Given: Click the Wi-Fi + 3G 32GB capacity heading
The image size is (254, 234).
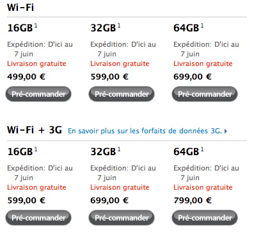Looking at the screenshot, I should [x=103, y=151].
